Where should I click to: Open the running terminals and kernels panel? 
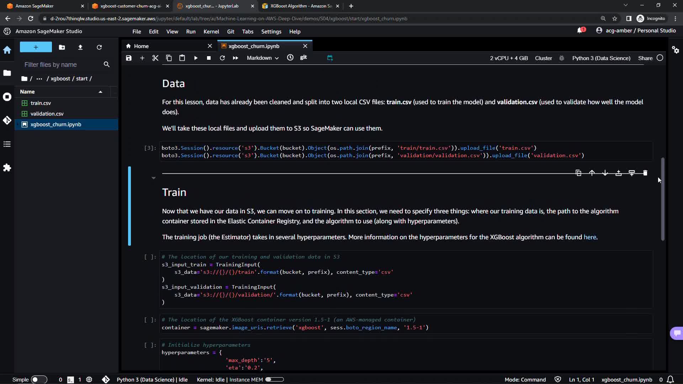[7, 97]
